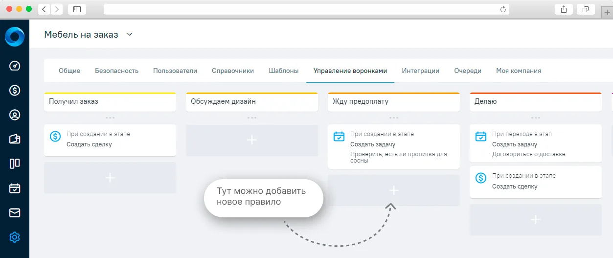Go forward with browser forward arrow
Viewport: 613px width, 258px height.
57,9
